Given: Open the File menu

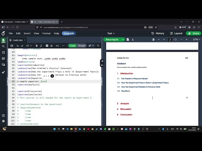Looking at the screenshot, I should 11,33.
